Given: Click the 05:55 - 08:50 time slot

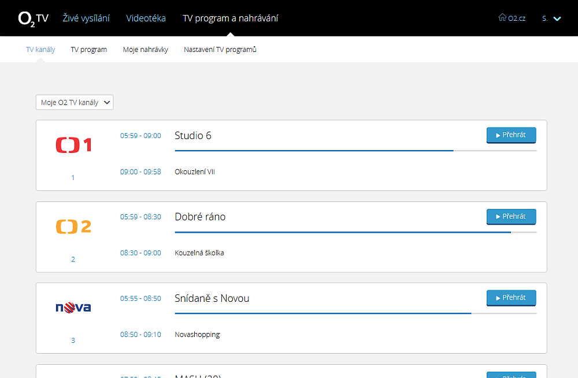Looking at the screenshot, I should (x=140, y=298).
